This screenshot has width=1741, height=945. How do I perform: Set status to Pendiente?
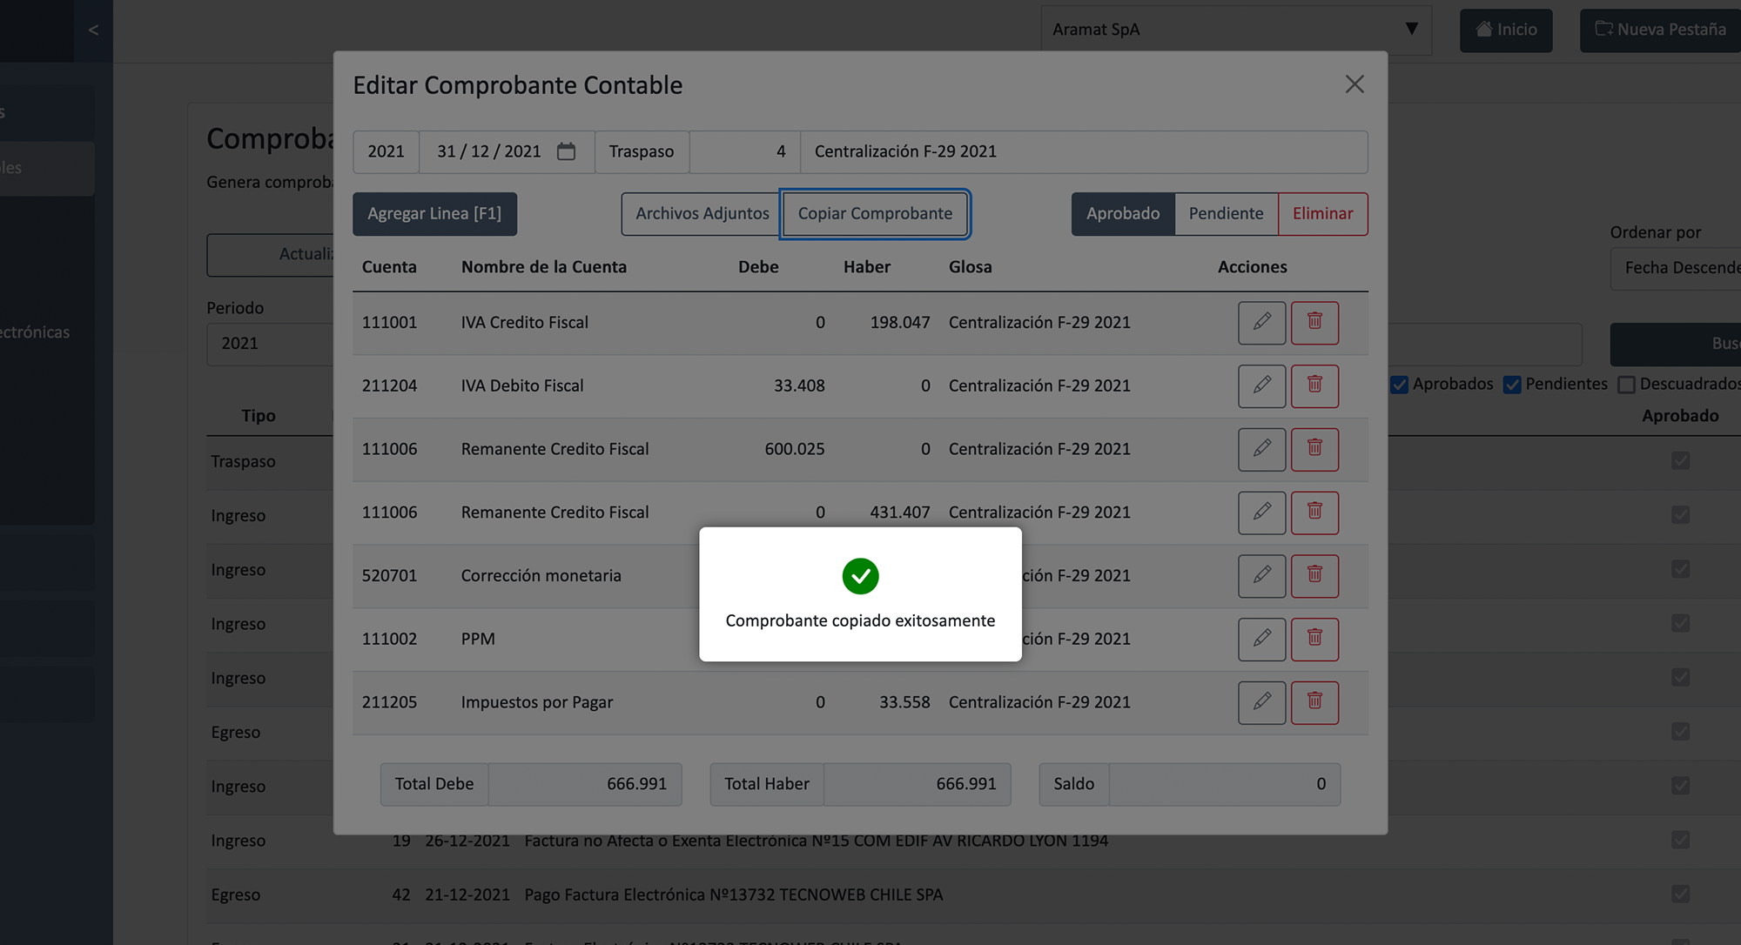(x=1226, y=214)
